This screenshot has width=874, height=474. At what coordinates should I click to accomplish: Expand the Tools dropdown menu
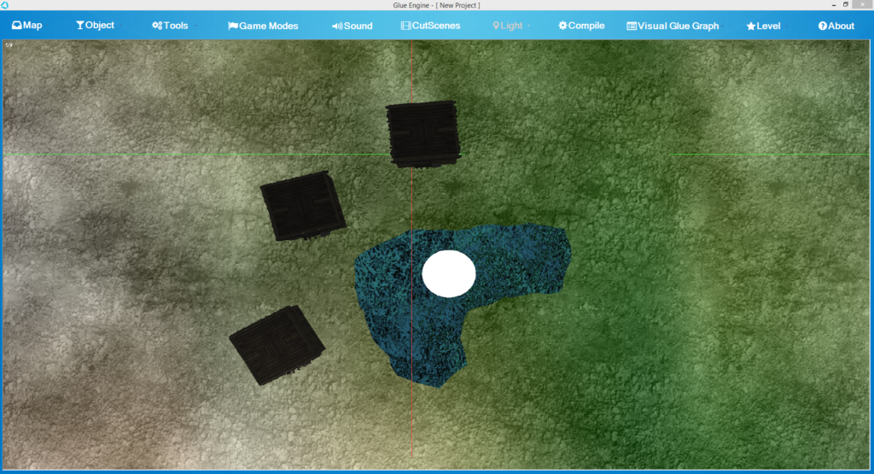pos(175,26)
